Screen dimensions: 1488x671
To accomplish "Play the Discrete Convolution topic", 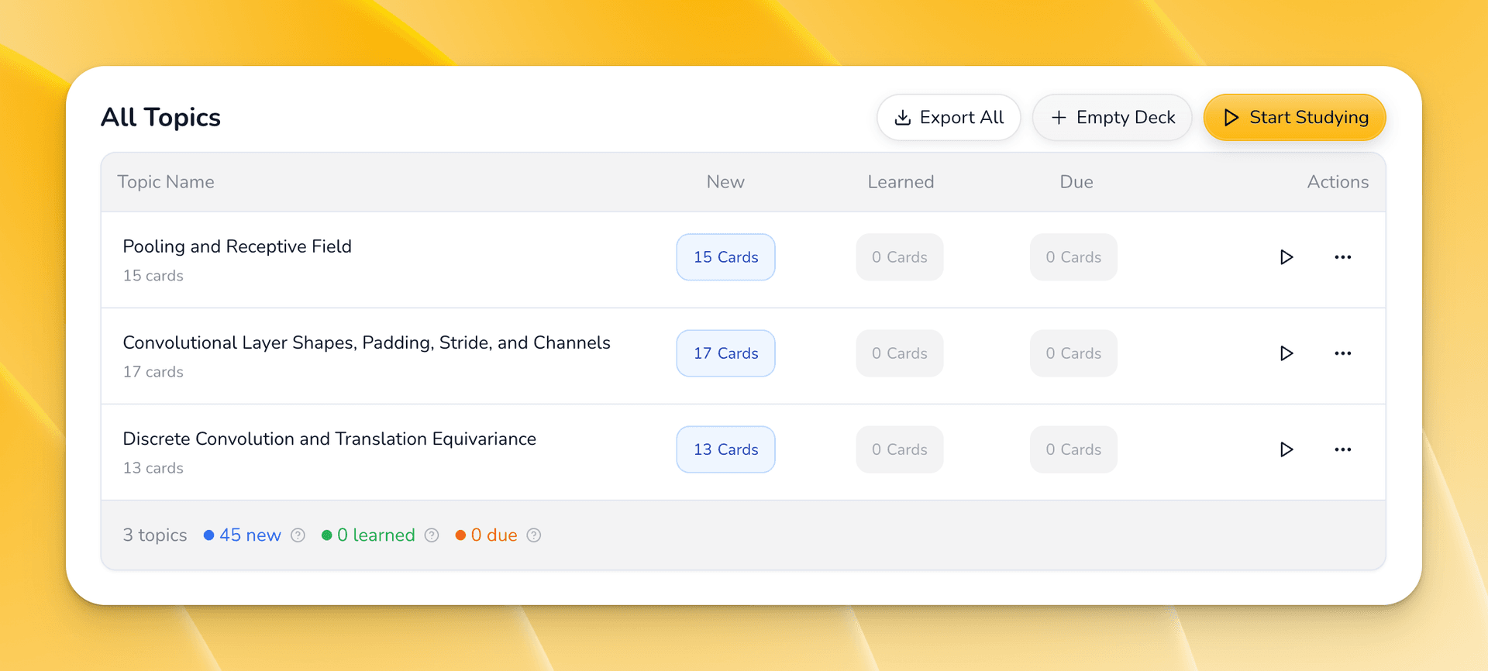I will [x=1286, y=449].
